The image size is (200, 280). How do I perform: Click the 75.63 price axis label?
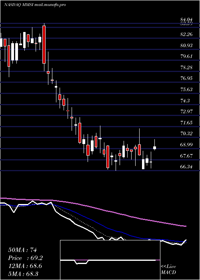click(x=186, y=90)
